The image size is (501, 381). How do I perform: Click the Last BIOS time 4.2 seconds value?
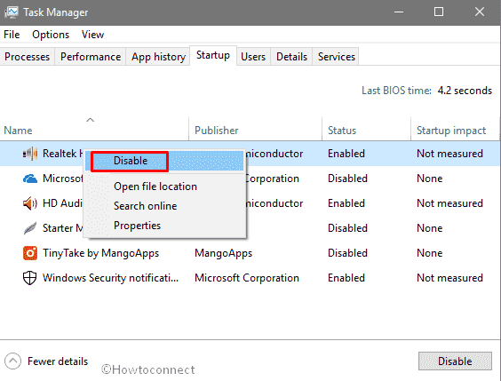coord(465,91)
